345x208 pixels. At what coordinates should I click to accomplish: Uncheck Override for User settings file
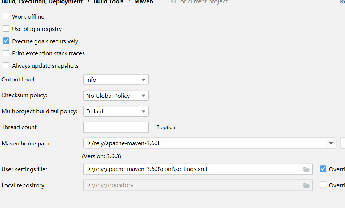(323, 169)
